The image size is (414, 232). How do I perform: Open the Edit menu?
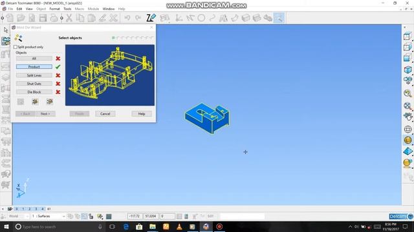[19, 8]
